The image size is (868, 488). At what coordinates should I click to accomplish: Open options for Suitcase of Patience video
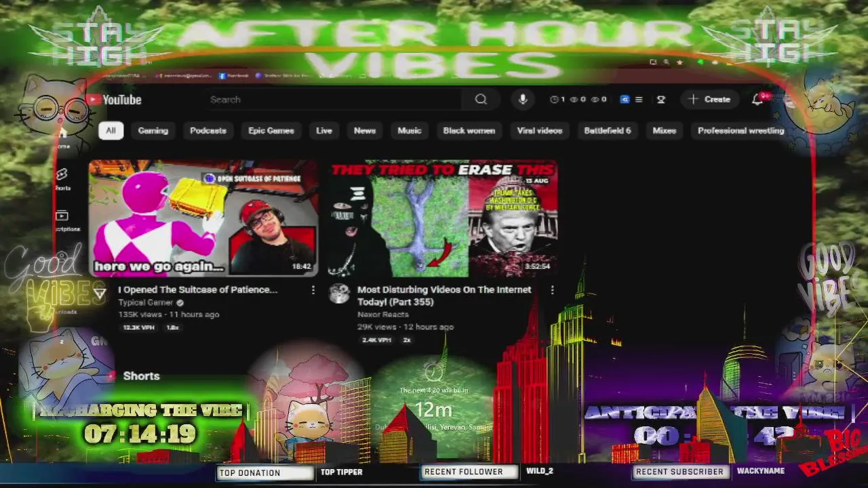point(313,290)
